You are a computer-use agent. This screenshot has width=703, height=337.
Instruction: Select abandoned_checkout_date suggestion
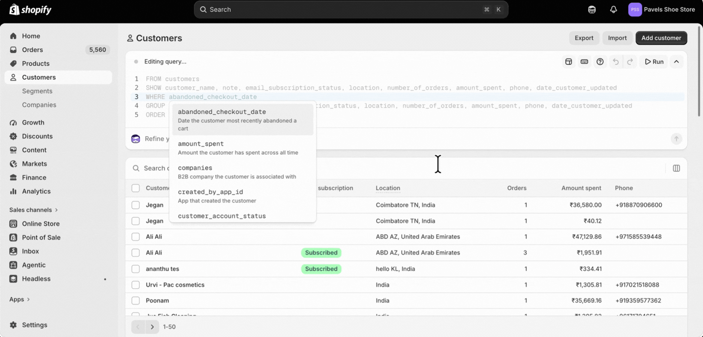243,120
